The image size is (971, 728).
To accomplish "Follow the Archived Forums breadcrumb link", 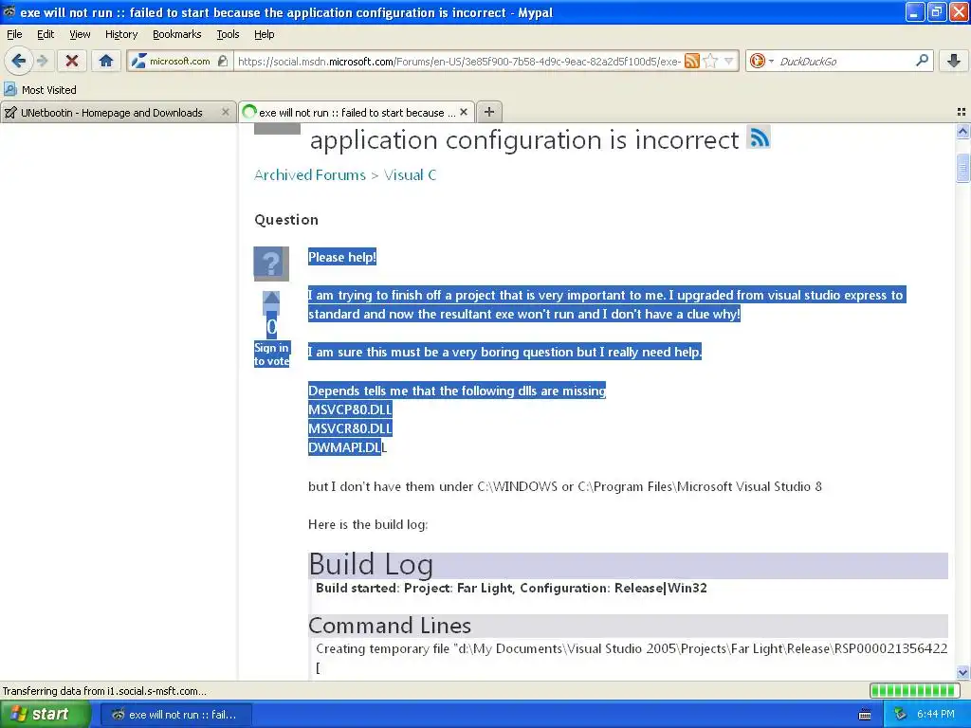I will (310, 175).
